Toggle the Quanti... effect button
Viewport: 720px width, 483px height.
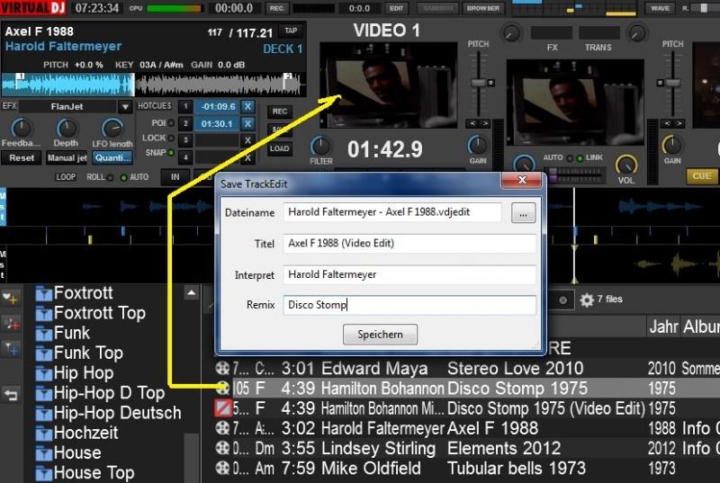pos(113,157)
